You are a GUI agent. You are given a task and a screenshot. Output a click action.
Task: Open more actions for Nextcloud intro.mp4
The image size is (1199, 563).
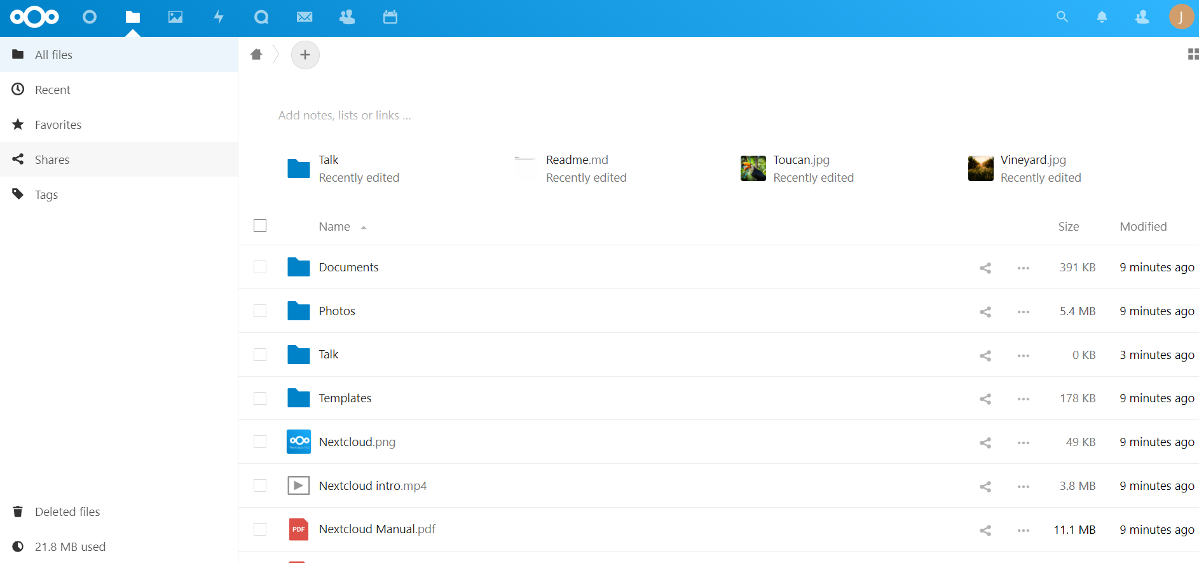(x=1024, y=487)
